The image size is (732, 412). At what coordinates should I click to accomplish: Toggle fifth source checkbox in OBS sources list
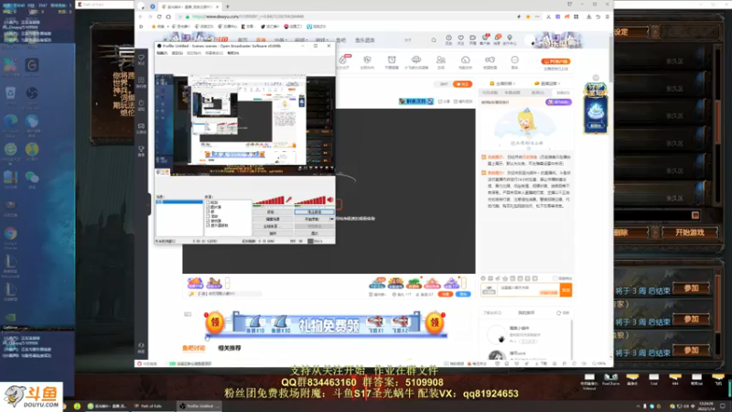tap(208, 221)
